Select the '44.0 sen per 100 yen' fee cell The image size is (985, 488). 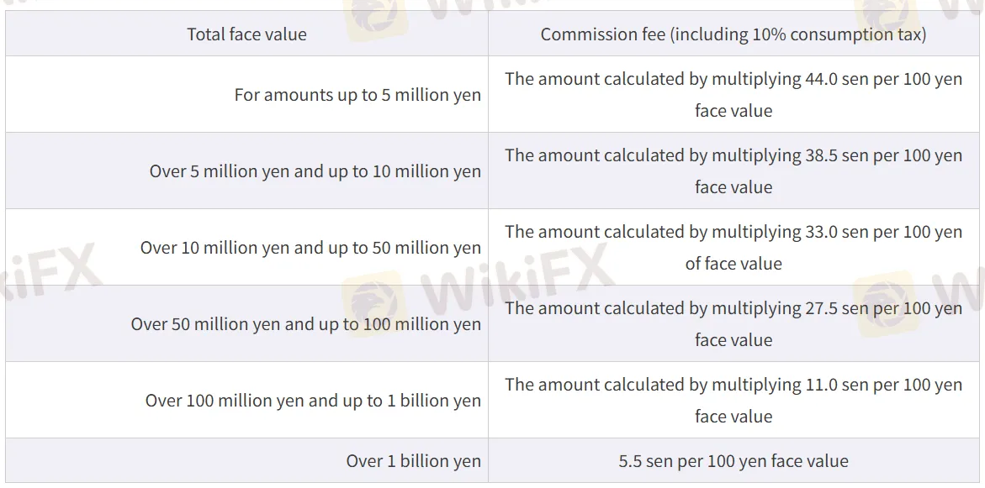click(733, 95)
